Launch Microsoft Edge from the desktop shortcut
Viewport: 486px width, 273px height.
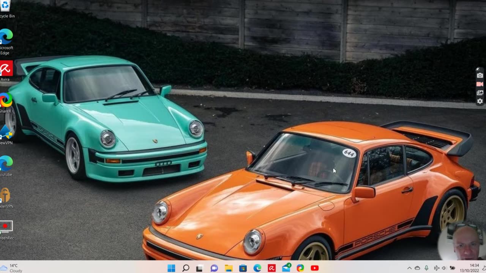click(x=6, y=41)
